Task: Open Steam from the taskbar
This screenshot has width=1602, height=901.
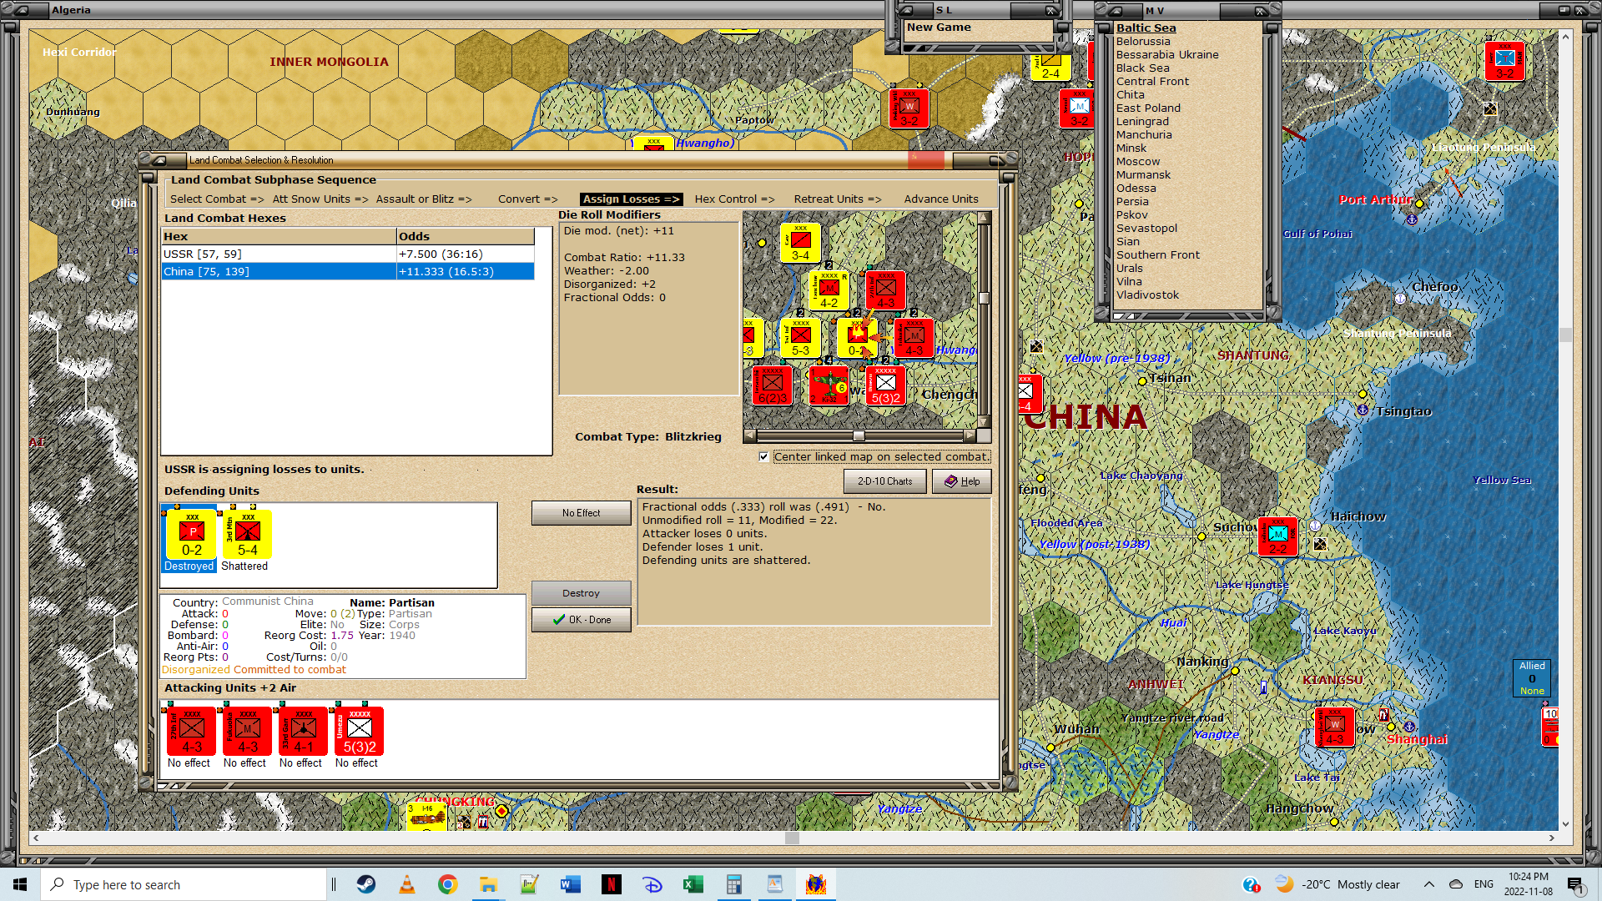Action: (x=366, y=884)
